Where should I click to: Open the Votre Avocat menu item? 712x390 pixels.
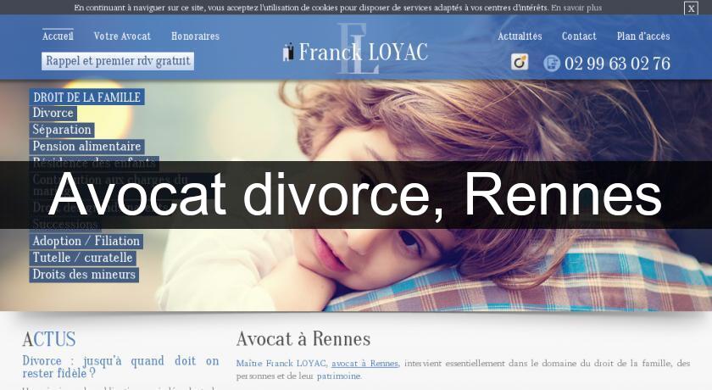point(122,36)
